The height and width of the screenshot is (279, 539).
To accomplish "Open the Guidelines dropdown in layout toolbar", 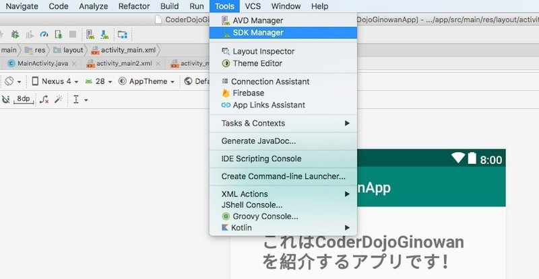I will click(80, 99).
